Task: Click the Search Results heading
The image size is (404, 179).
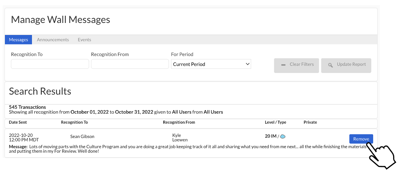Action: pos(40,91)
